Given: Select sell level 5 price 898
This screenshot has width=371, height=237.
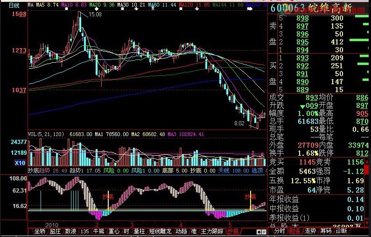Looking at the screenshot, I should pos(302,18).
